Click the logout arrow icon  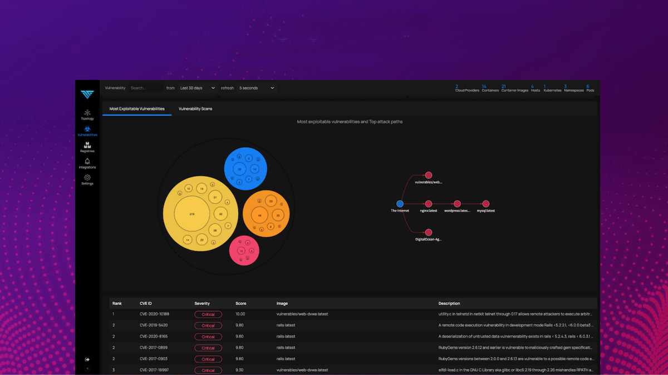pyautogui.click(x=87, y=359)
